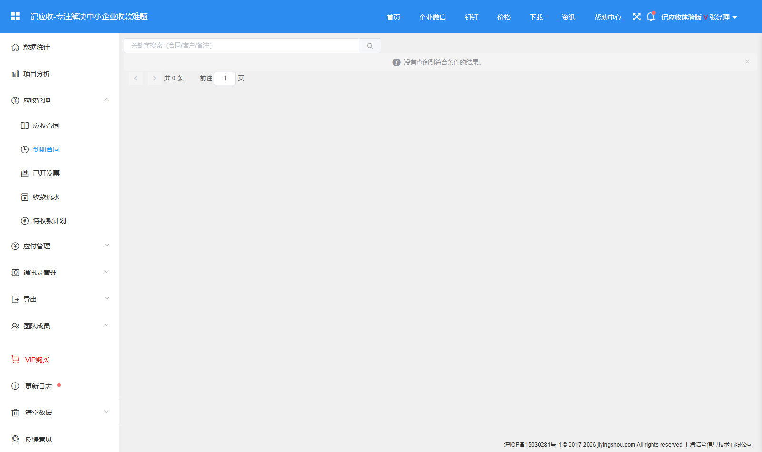Expand the 应付管理 menu chevron
Image resolution: width=762 pixels, height=452 pixels.
[x=107, y=246]
